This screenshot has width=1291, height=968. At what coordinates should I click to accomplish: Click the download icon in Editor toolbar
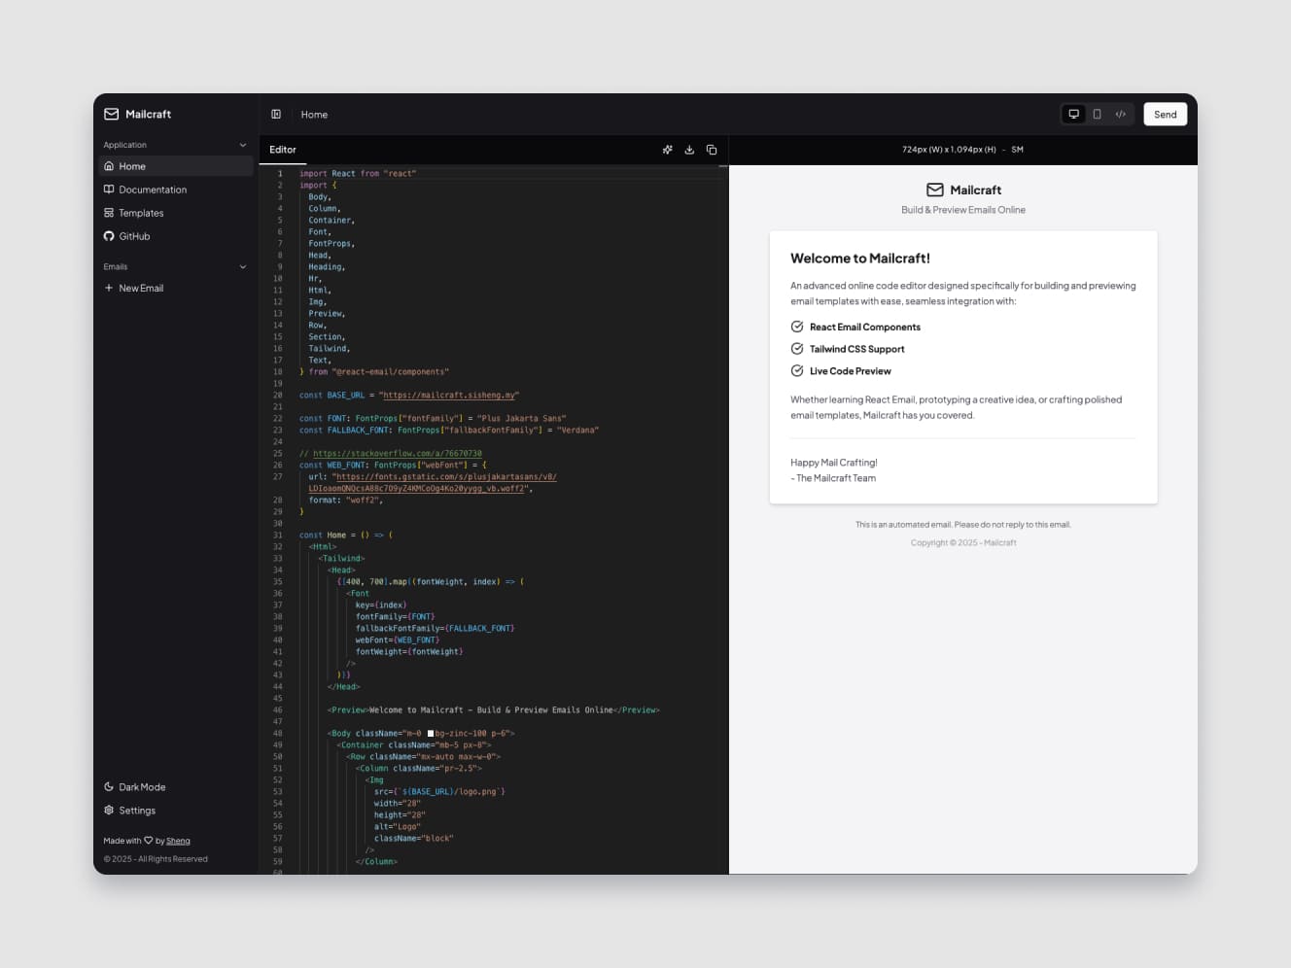pyautogui.click(x=689, y=150)
